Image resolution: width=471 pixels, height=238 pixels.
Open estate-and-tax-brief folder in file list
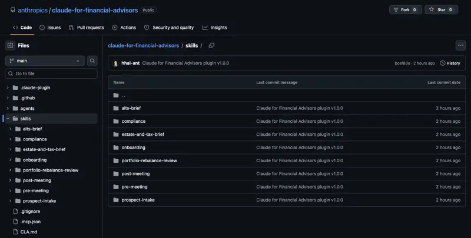(x=142, y=135)
